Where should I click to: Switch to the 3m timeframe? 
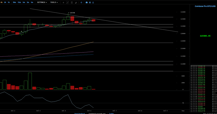(x=28, y=2)
